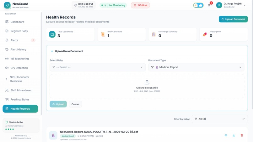Click the Upload Document button
Image resolution: width=253 pixels, height=142 pixels.
coord(233,19)
